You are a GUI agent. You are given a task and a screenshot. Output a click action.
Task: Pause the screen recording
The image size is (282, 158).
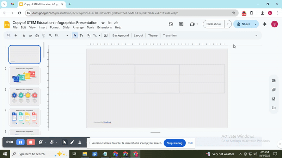20,142
